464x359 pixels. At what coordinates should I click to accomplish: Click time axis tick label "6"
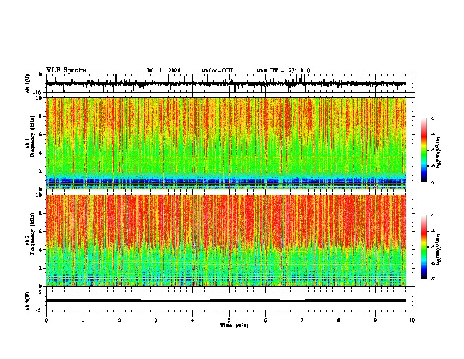point(265,320)
